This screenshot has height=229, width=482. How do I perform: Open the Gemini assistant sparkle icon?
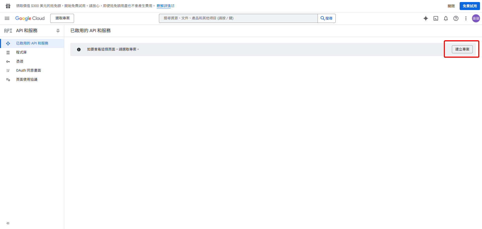pos(426,18)
